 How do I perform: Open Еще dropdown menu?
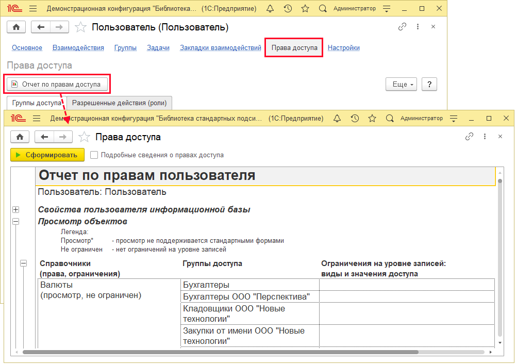click(401, 84)
